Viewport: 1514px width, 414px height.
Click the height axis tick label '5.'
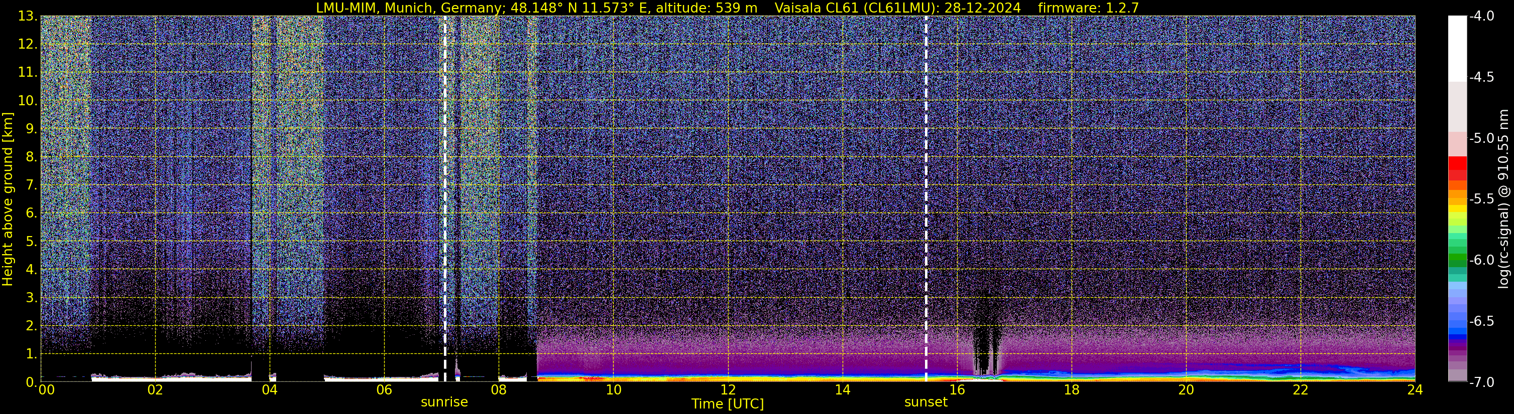coord(32,242)
